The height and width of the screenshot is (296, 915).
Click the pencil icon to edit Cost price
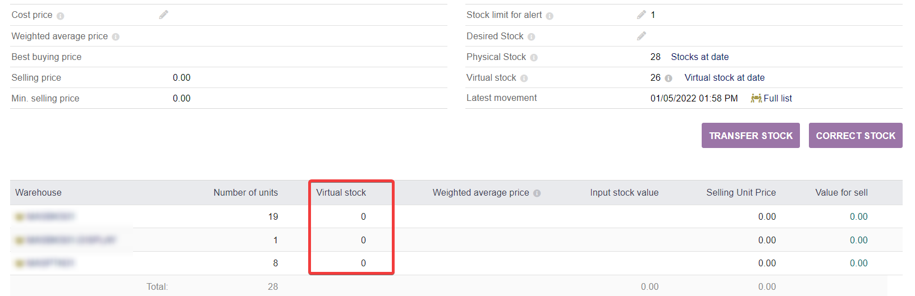pyautogui.click(x=163, y=15)
